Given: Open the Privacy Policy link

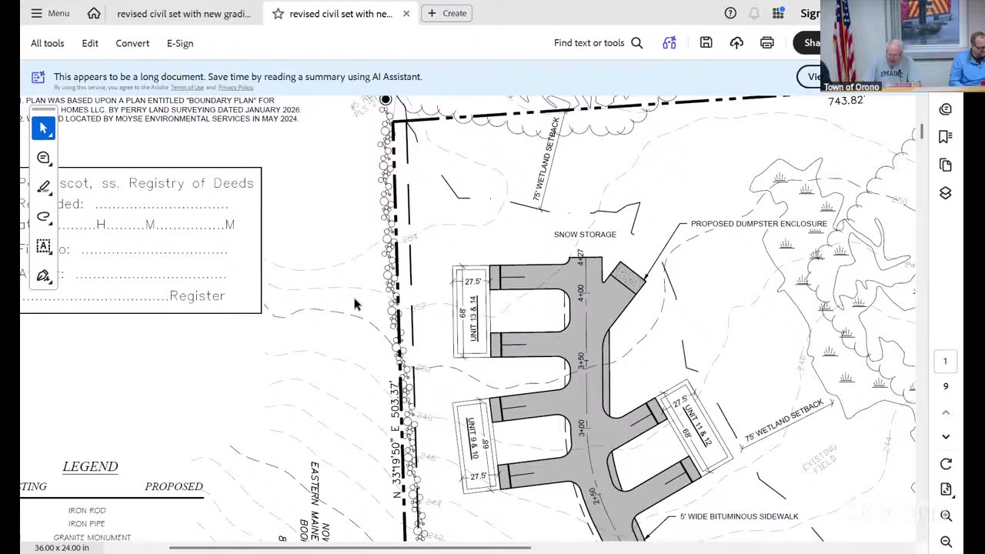Looking at the screenshot, I should 235,88.
